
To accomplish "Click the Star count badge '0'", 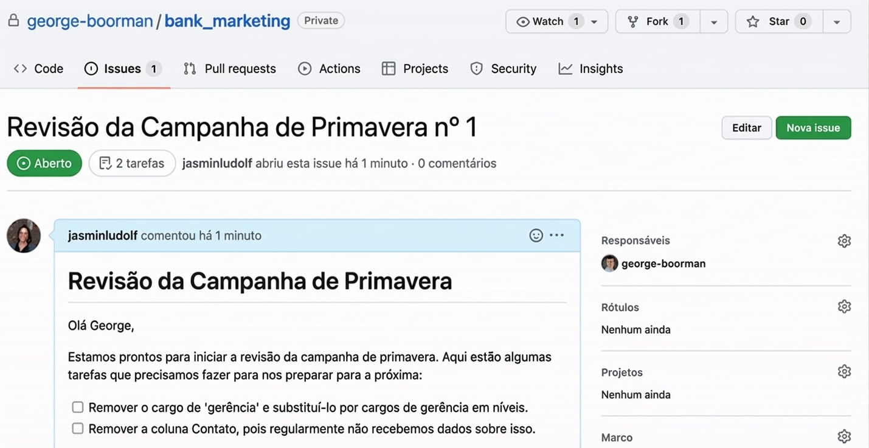I will 803,21.
